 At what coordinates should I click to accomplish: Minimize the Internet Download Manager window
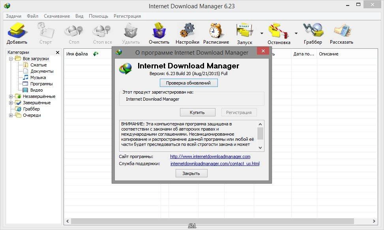[348, 5]
